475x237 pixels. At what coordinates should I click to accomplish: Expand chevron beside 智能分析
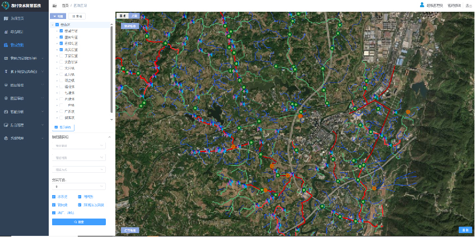tap(43, 112)
